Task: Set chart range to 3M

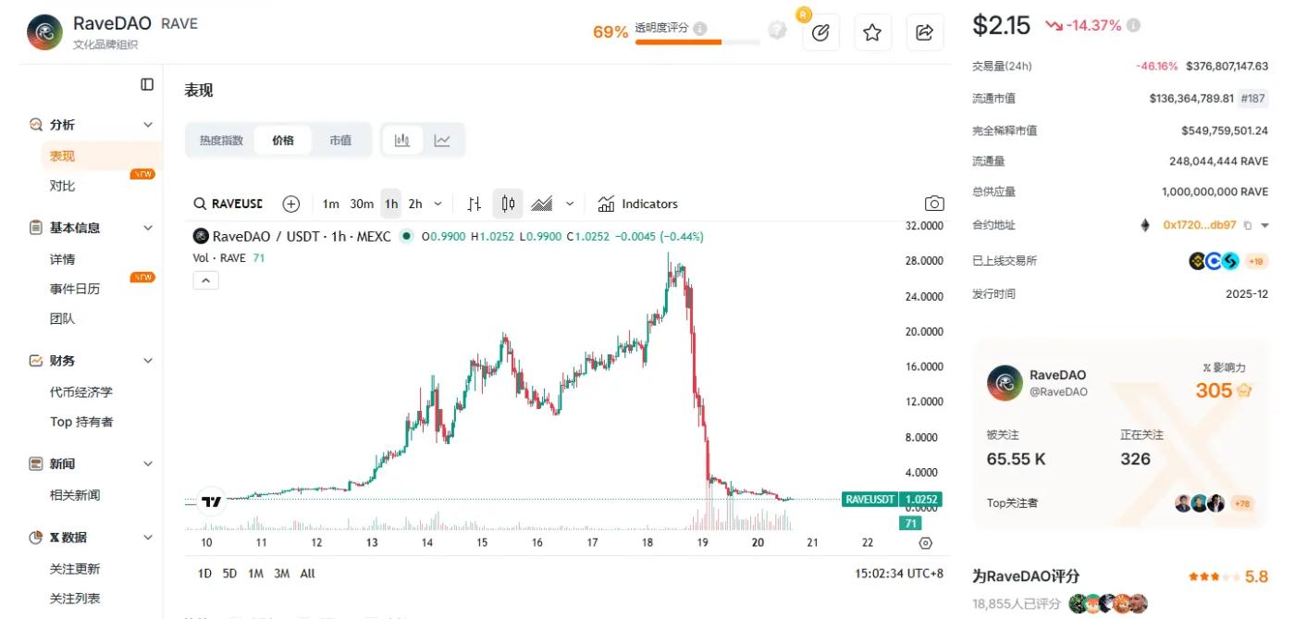Action: (282, 574)
